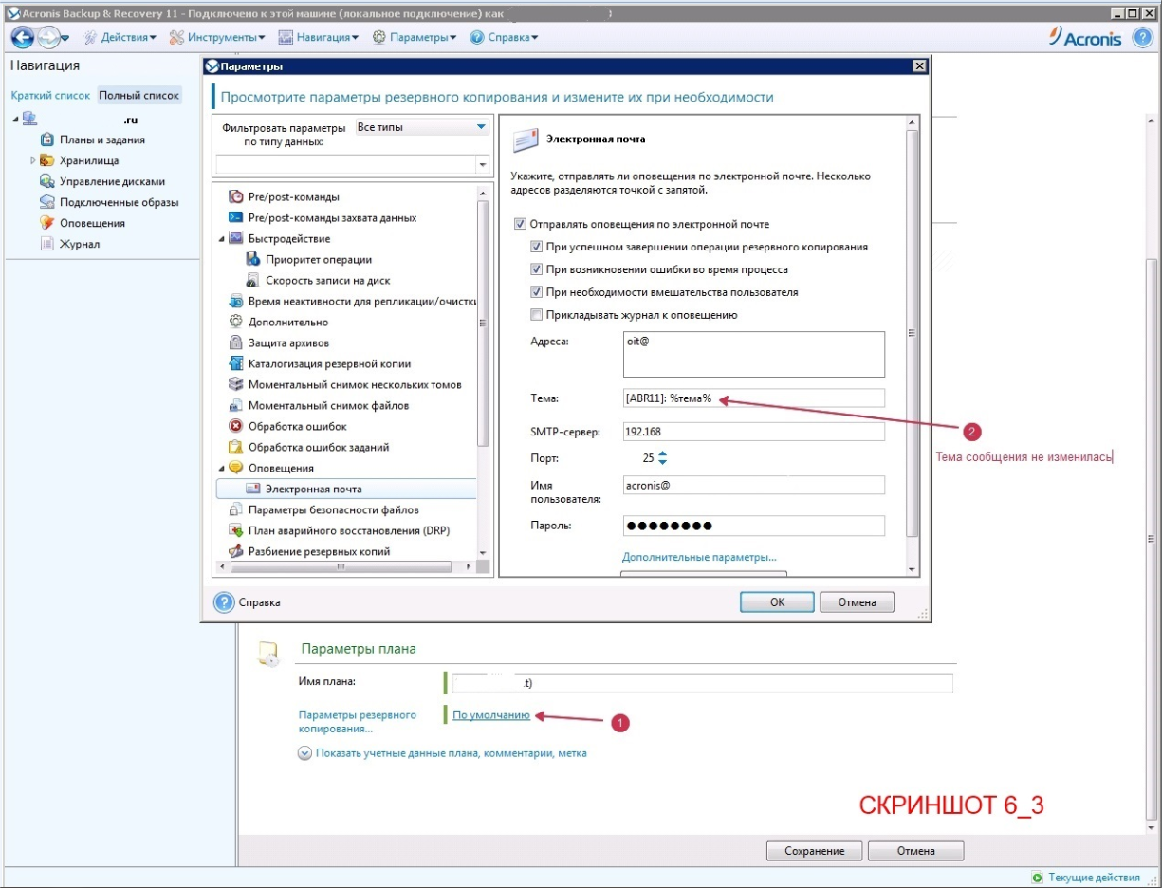Click the Обработка ошибок заданий icon
1162x888 pixels.
click(237, 448)
